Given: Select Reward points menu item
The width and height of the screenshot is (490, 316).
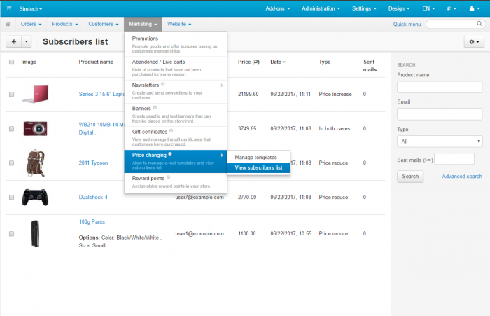Looking at the screenshot, I should coord(176,182).
